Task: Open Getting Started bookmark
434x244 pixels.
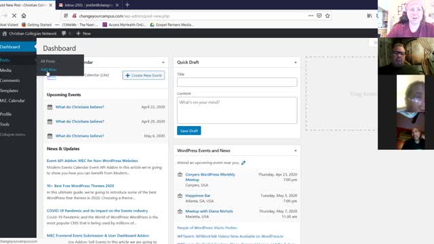Action: tap(37, 24)
